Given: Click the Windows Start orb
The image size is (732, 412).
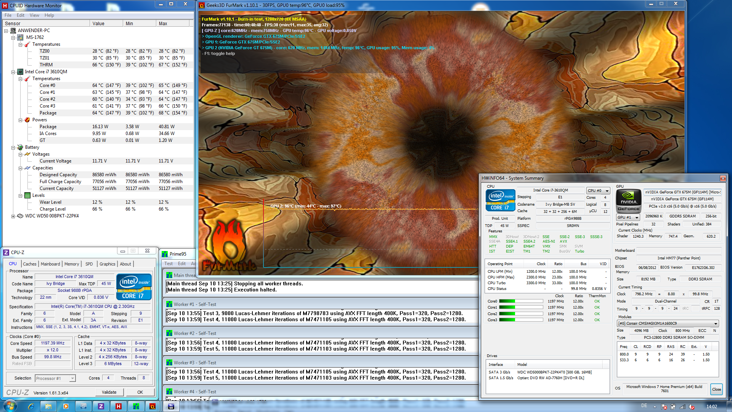Looking at the screenshot, I should (10, 406).
